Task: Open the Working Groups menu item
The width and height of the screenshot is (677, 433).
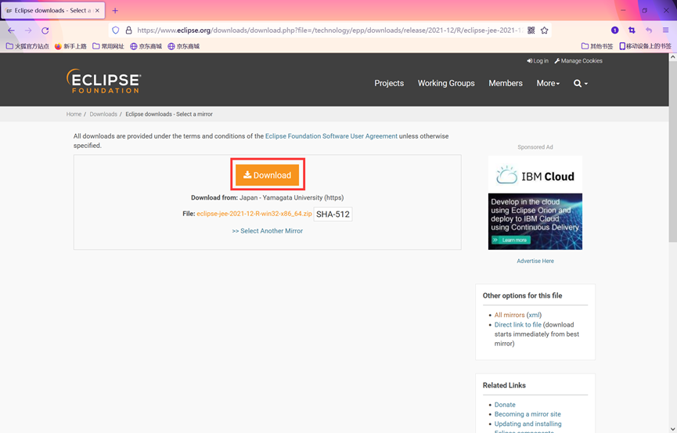Action: pyautogui.click(x=446, y=84)
